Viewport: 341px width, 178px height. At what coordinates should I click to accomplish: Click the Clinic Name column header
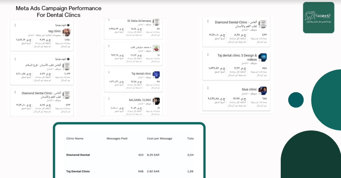(75, 138)
